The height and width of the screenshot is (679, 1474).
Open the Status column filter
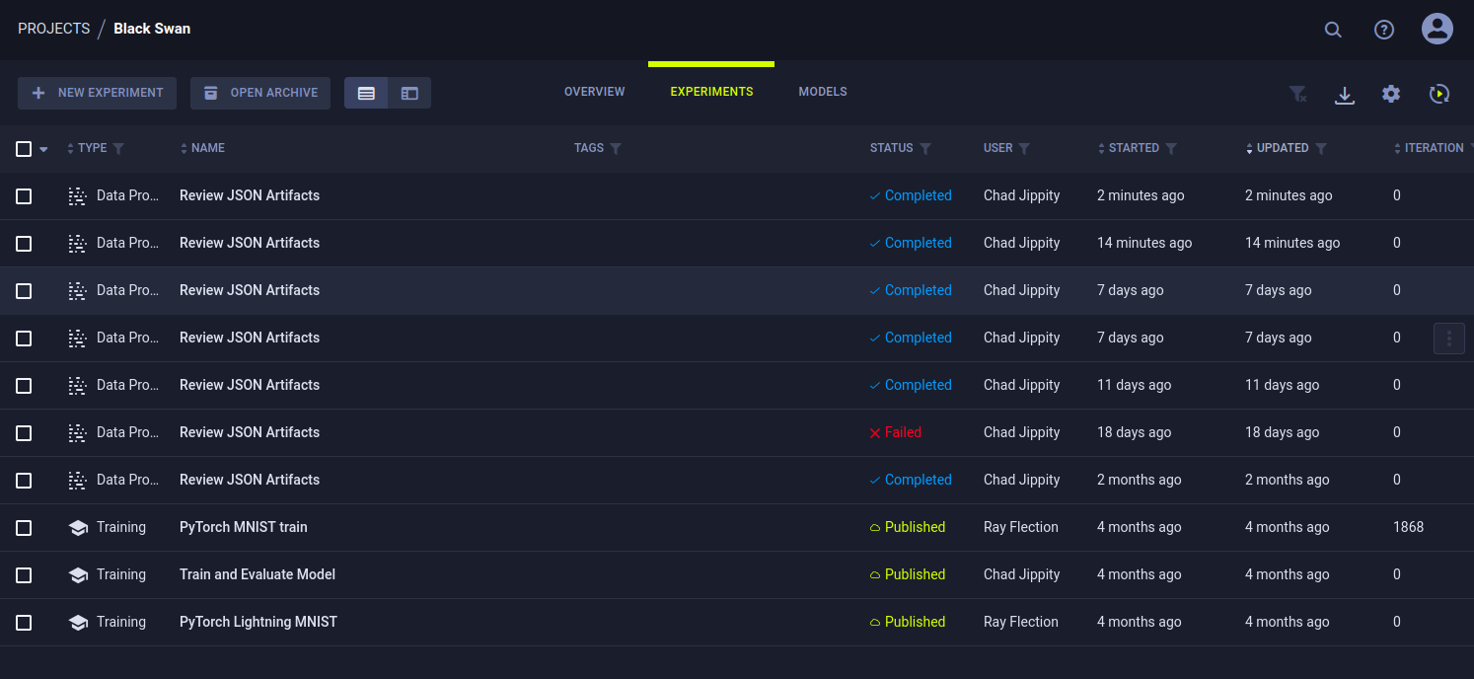(925, 149)
